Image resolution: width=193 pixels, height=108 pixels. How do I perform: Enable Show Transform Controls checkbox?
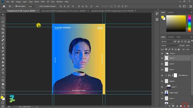[x=38, y=6]
